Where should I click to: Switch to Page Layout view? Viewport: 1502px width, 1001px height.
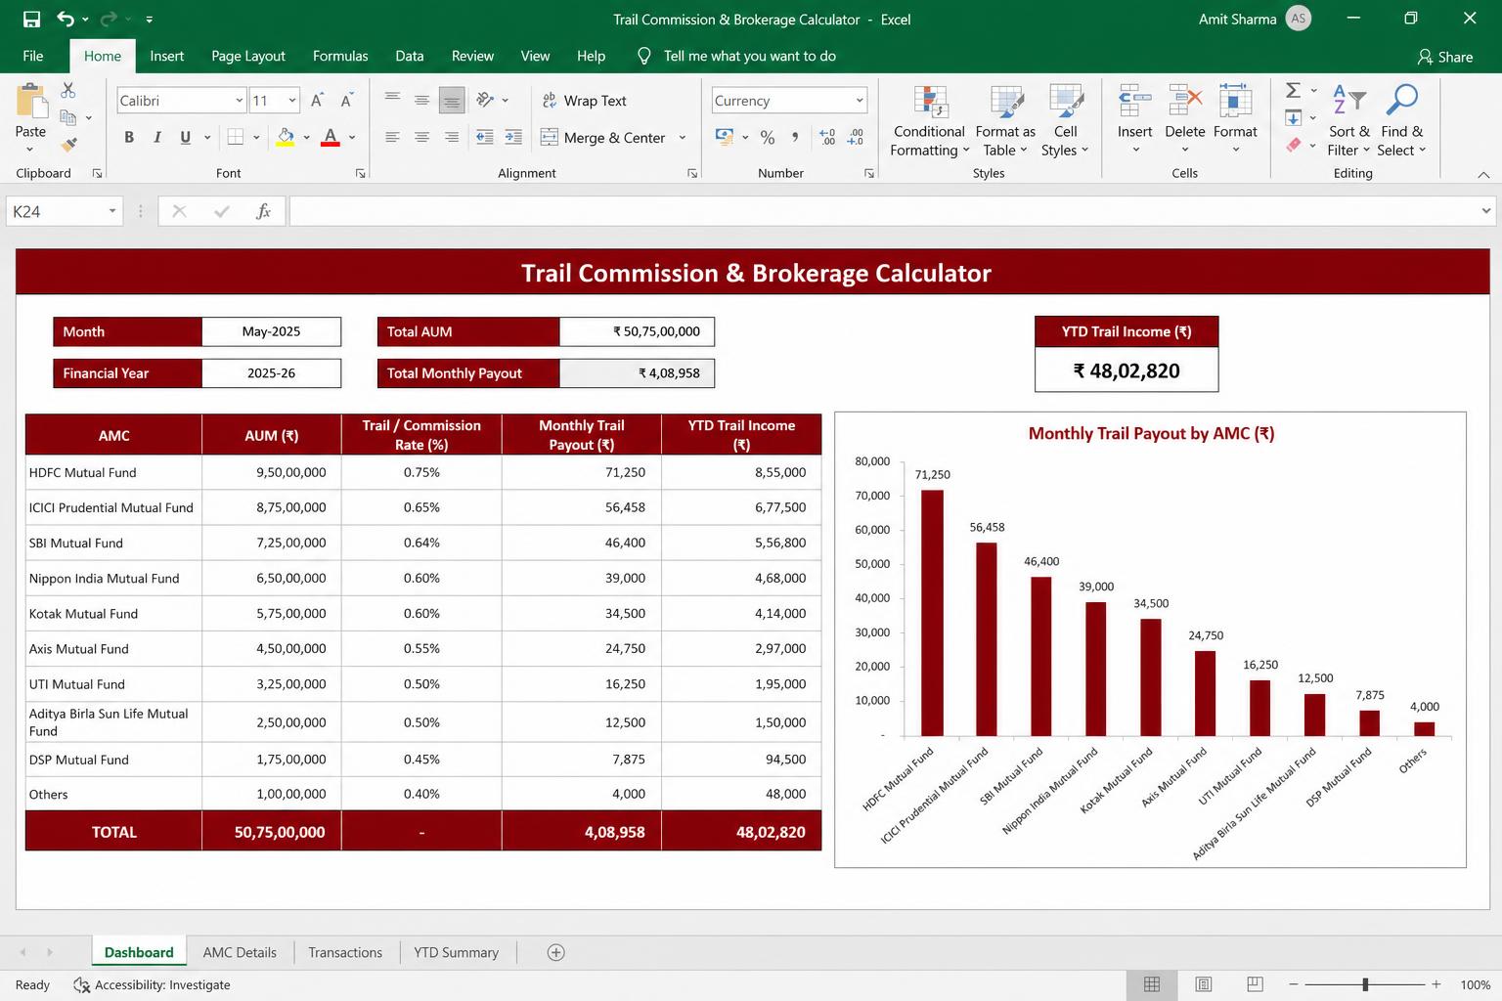(x=1204, y=984)
